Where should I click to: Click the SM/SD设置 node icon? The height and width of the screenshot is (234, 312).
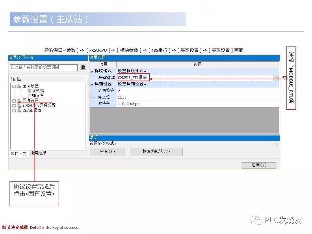[x=19, y=110]
